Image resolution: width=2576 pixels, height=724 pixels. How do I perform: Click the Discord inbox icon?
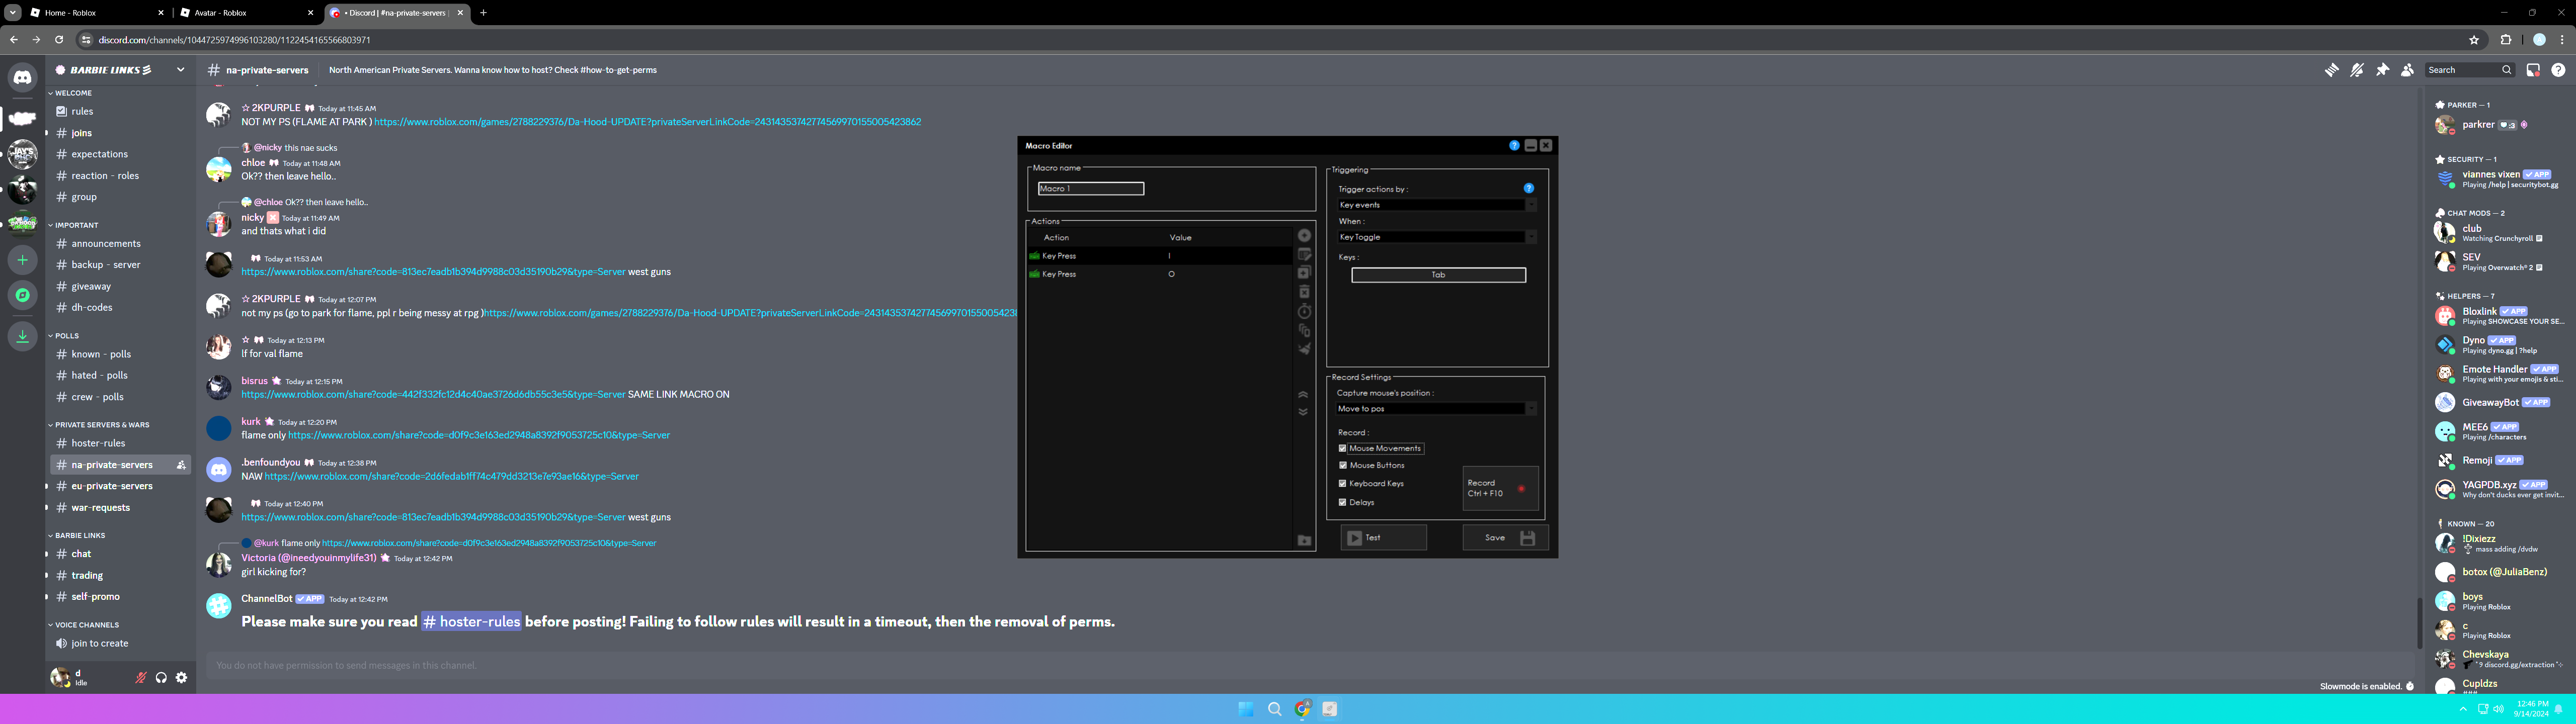(2533, 70)
